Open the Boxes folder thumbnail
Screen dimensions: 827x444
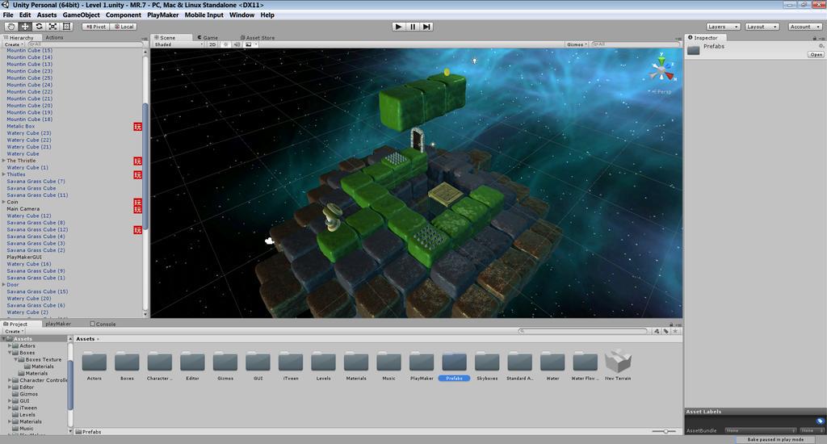[x=127, y=362]
